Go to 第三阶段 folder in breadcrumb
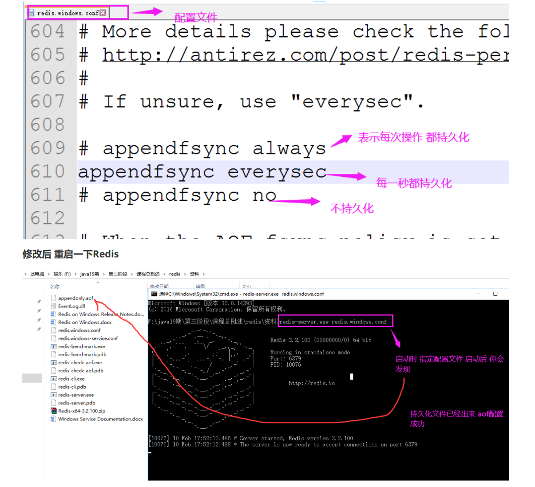This screenshot has width=535, height=487. click(x=118, y=274)
